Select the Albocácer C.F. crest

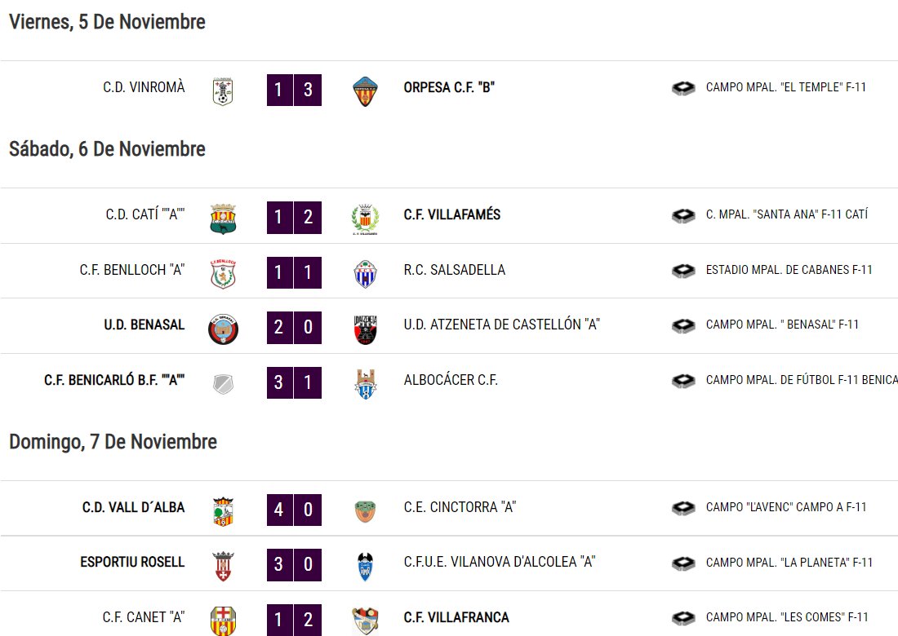click(x=365, y=384)
